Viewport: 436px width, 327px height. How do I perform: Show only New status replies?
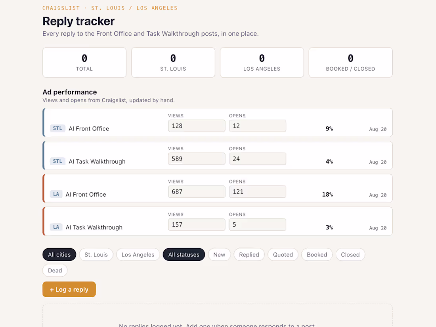pos(219,254)
